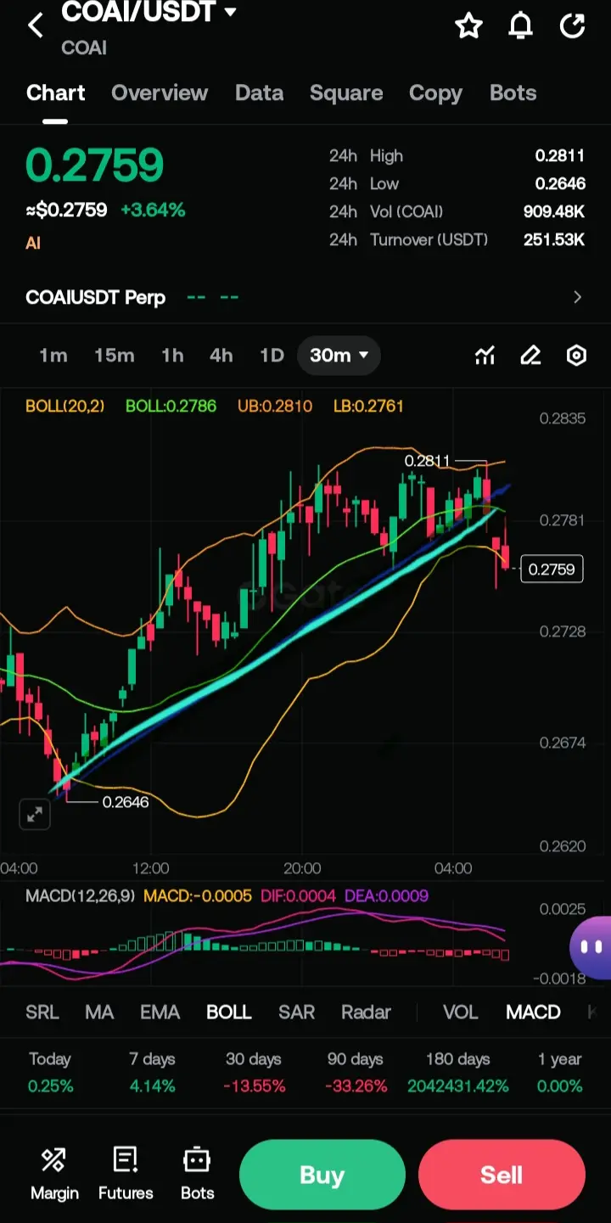Click the 7 days 4.14% performance entry

pos(153,1072)
